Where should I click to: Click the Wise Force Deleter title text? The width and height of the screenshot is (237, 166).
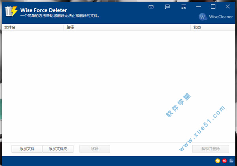point(43,10)
